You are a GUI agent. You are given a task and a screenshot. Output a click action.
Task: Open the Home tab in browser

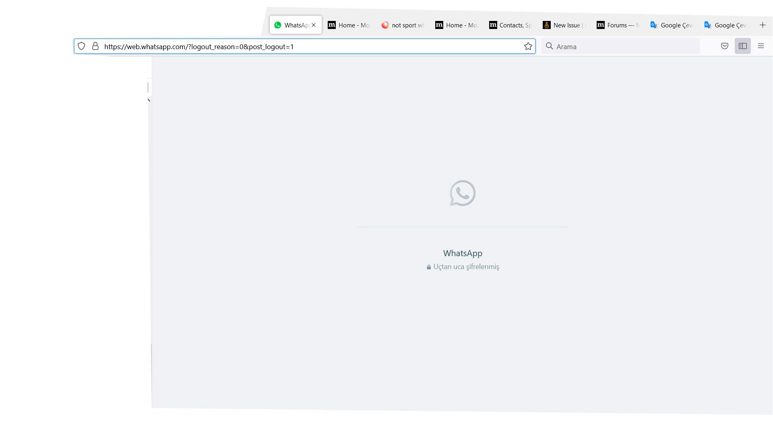click(349, 25)
